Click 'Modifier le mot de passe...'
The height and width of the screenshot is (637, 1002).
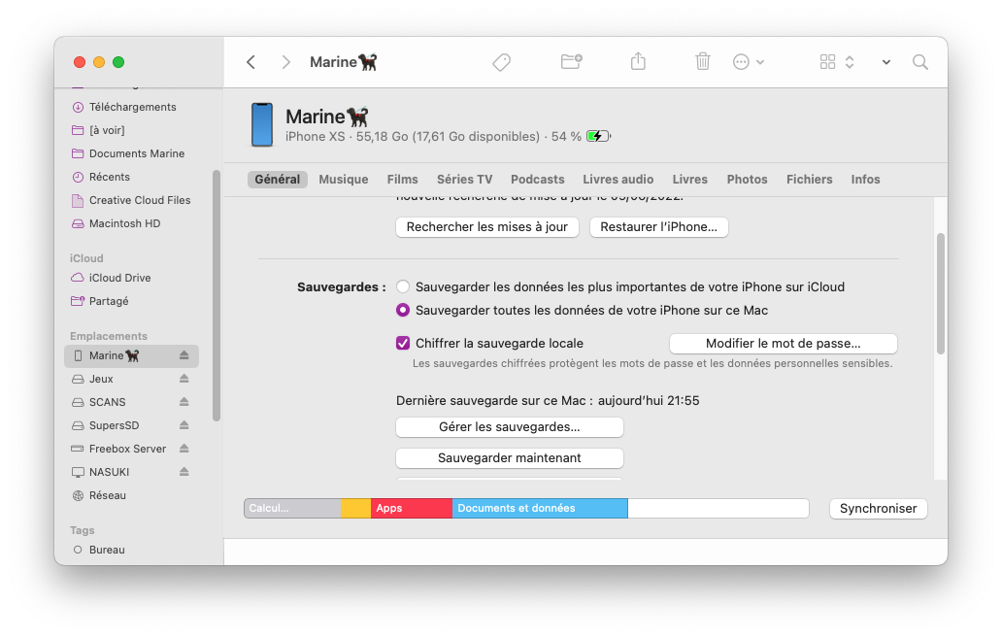point(782,343)
